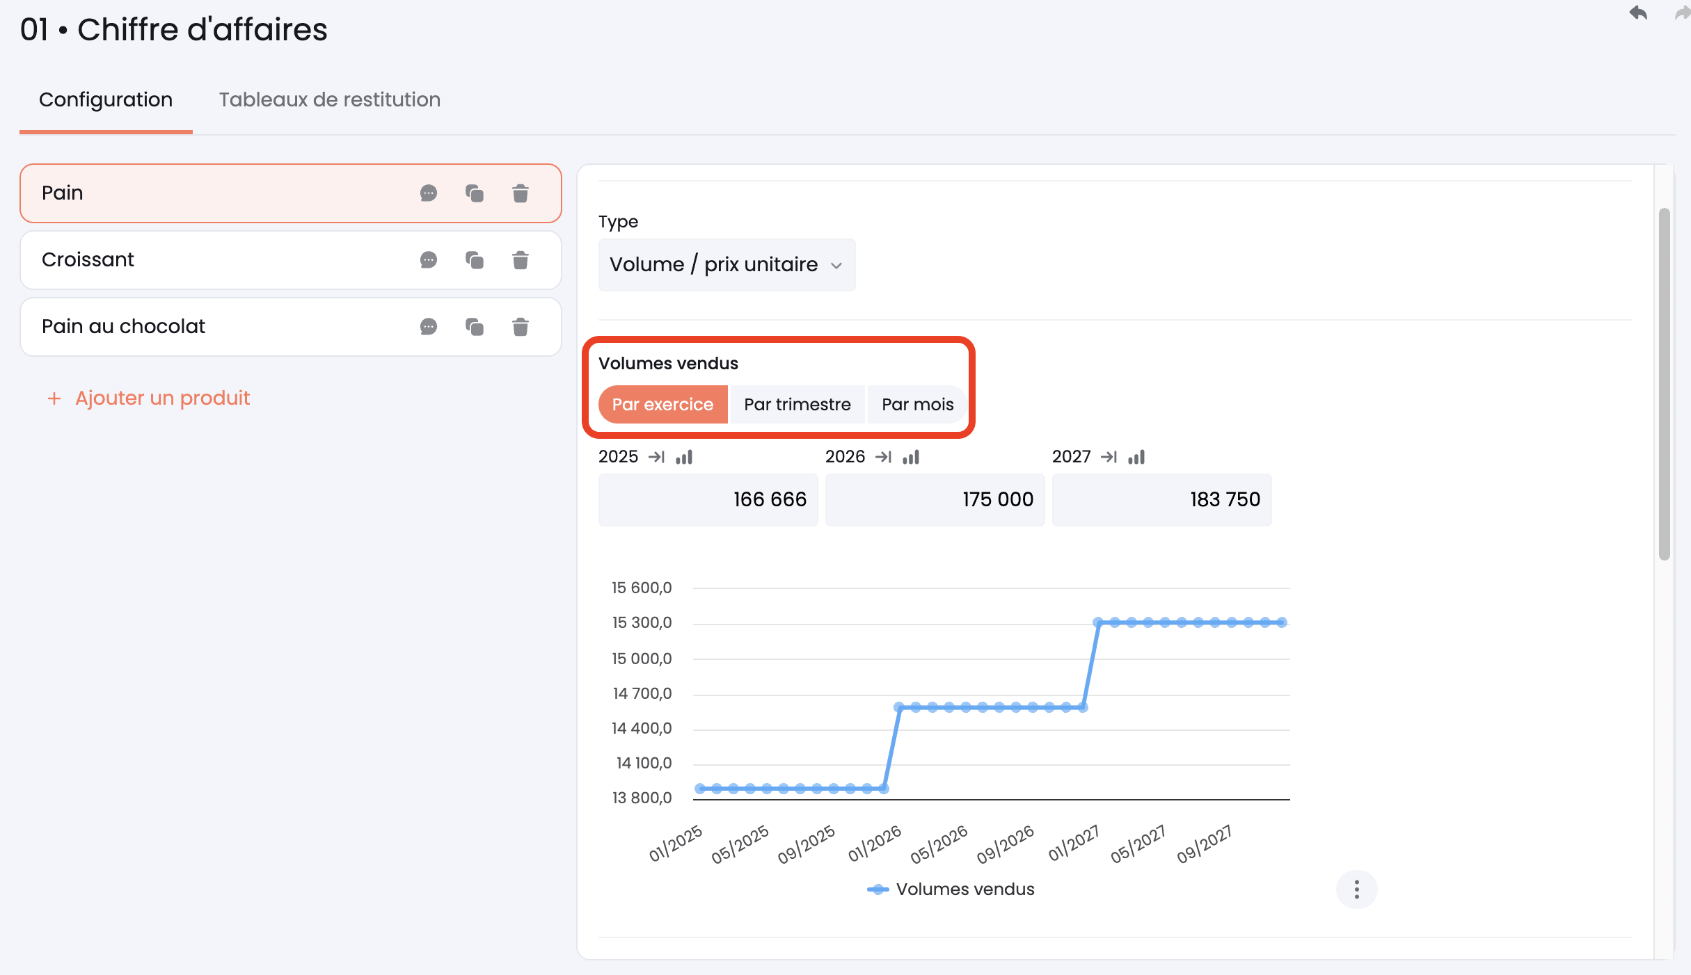The image size is (1691, 975).
Task: Duplicate the Pain au chocolat product
Action: pos(475,327)
